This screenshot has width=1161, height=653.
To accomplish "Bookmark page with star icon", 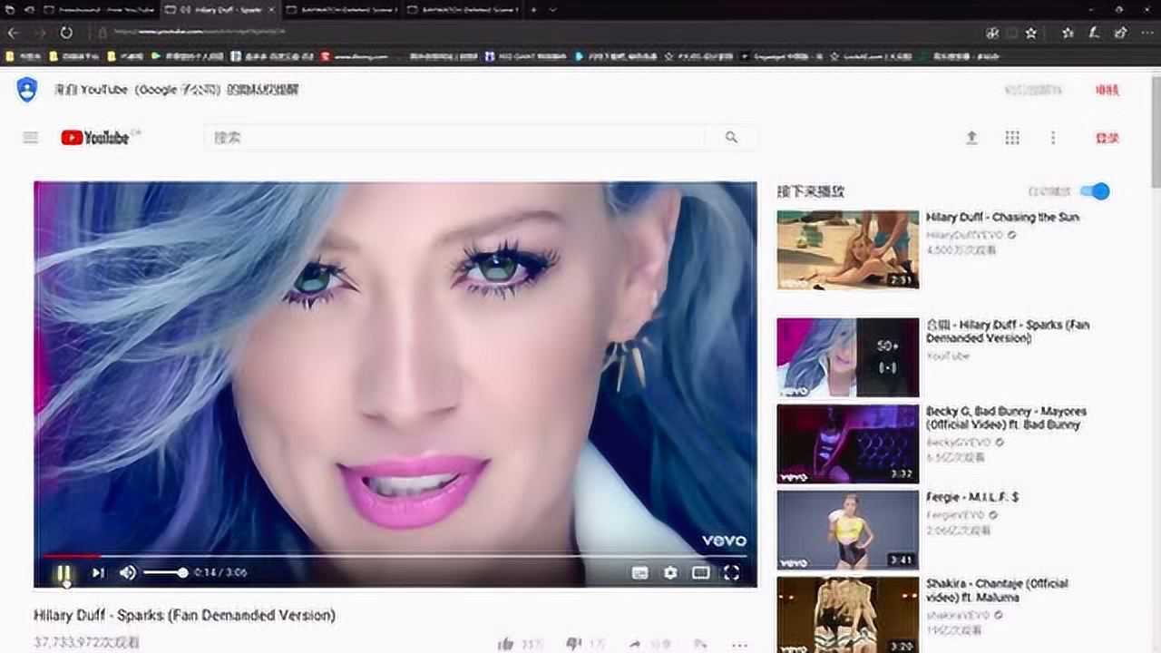I will 1031,33.
